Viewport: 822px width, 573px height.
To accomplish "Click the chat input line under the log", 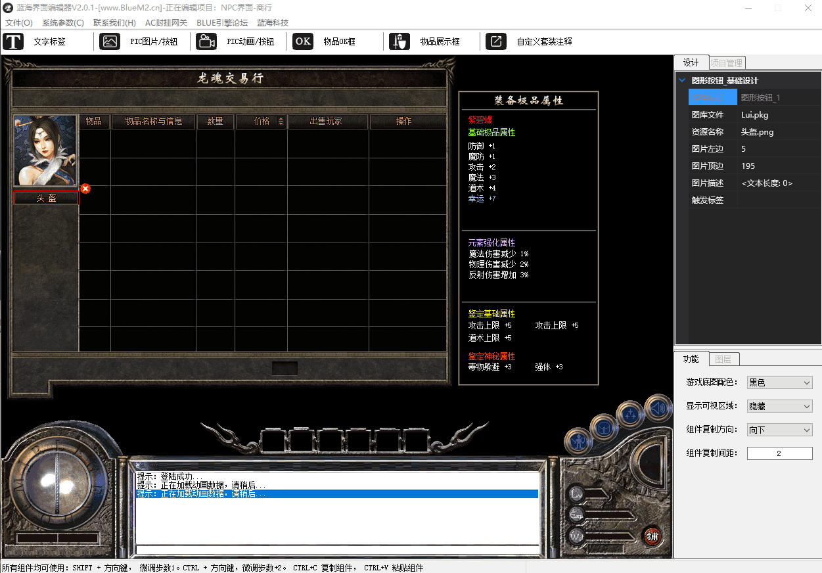I will click(337, 550).
